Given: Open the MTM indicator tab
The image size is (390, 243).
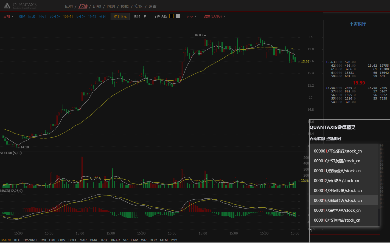Looking at the screenshot, I should pyautogui.click(x=164, y=240).
